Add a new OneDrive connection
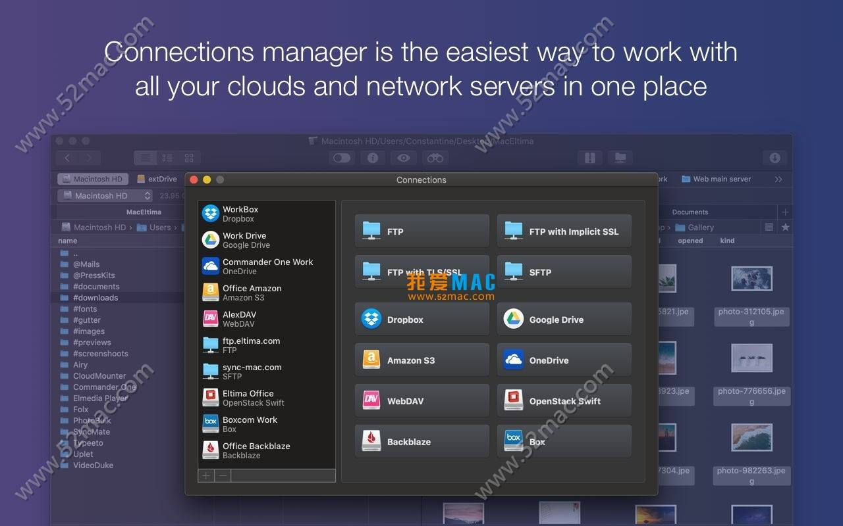The image size is (843, 526). 564,360
